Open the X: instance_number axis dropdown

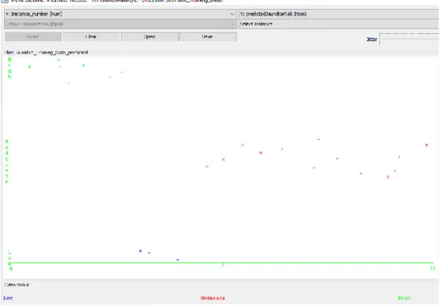click(120, 14)
